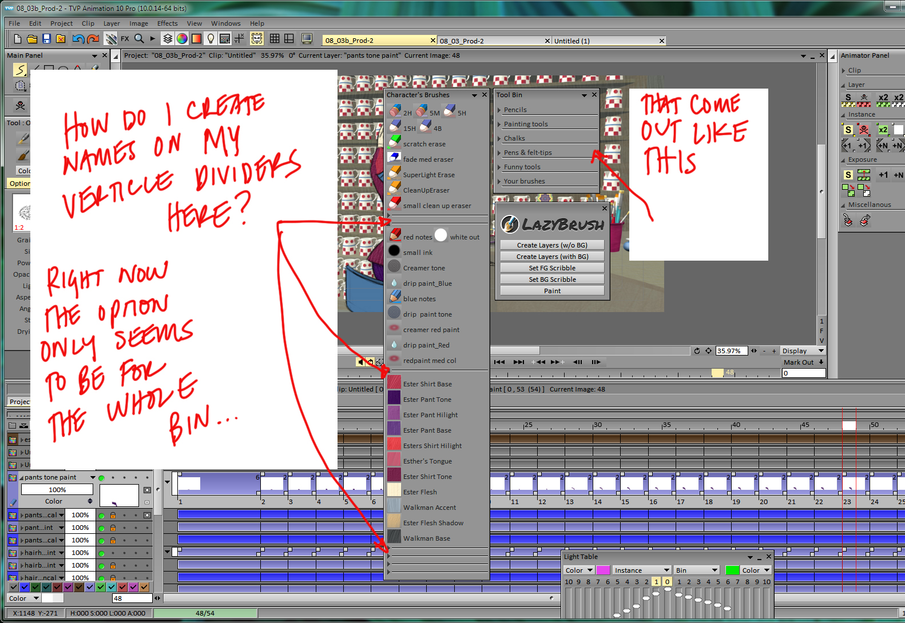Open the FX stack from toolbar
The width and height of the screenshot is (905, 623).
[x=125, y=39]
